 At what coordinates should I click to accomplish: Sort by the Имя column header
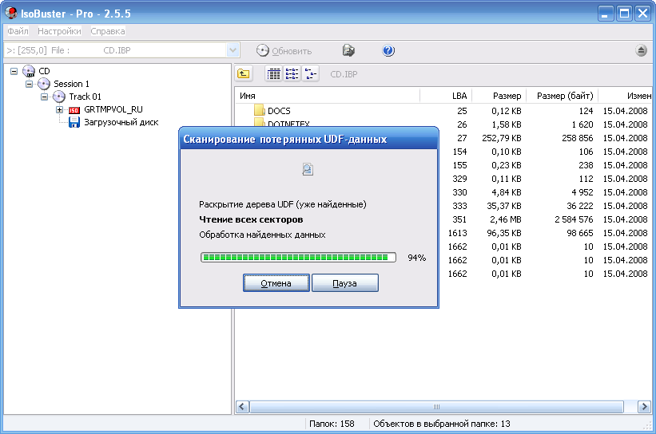pyautogui.click(x=327, y=96)
